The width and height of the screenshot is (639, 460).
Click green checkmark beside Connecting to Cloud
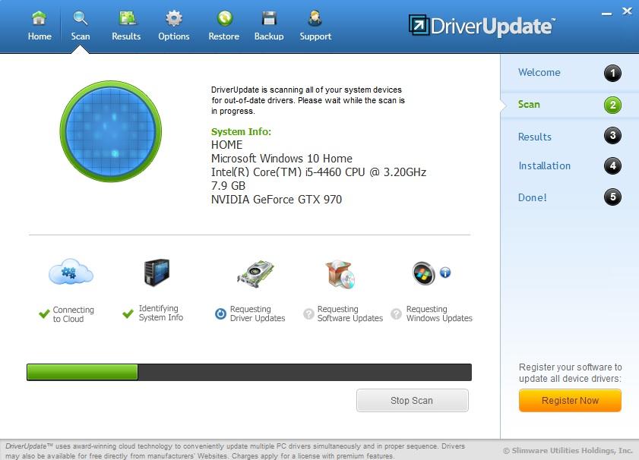pyautogui.click(x=44, y=313)
